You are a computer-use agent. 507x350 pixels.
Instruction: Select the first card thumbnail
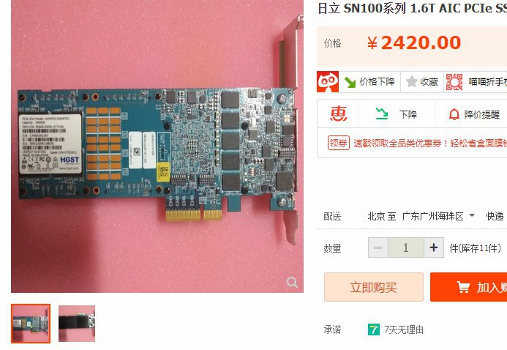coord(31,324)
